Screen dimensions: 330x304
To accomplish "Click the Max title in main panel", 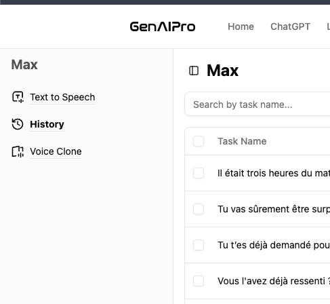I will 222,71.
